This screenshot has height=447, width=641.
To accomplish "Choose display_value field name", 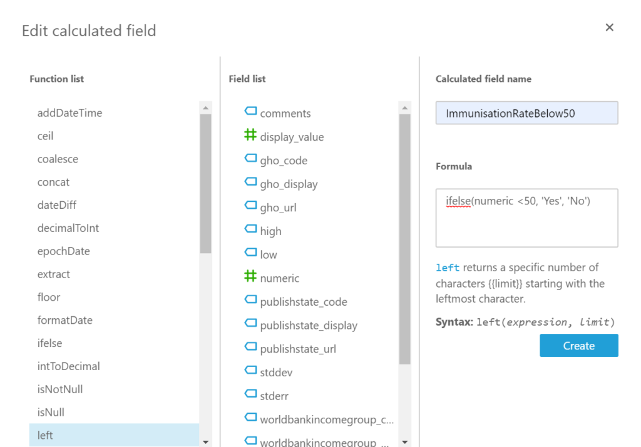I will pyautogui.click(x=292, y=137).
